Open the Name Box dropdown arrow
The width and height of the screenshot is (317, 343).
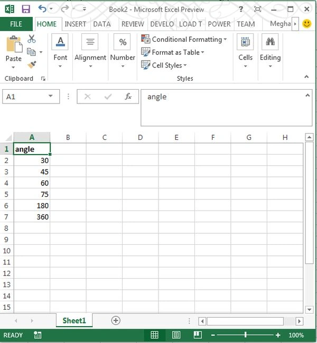[51, 96]
